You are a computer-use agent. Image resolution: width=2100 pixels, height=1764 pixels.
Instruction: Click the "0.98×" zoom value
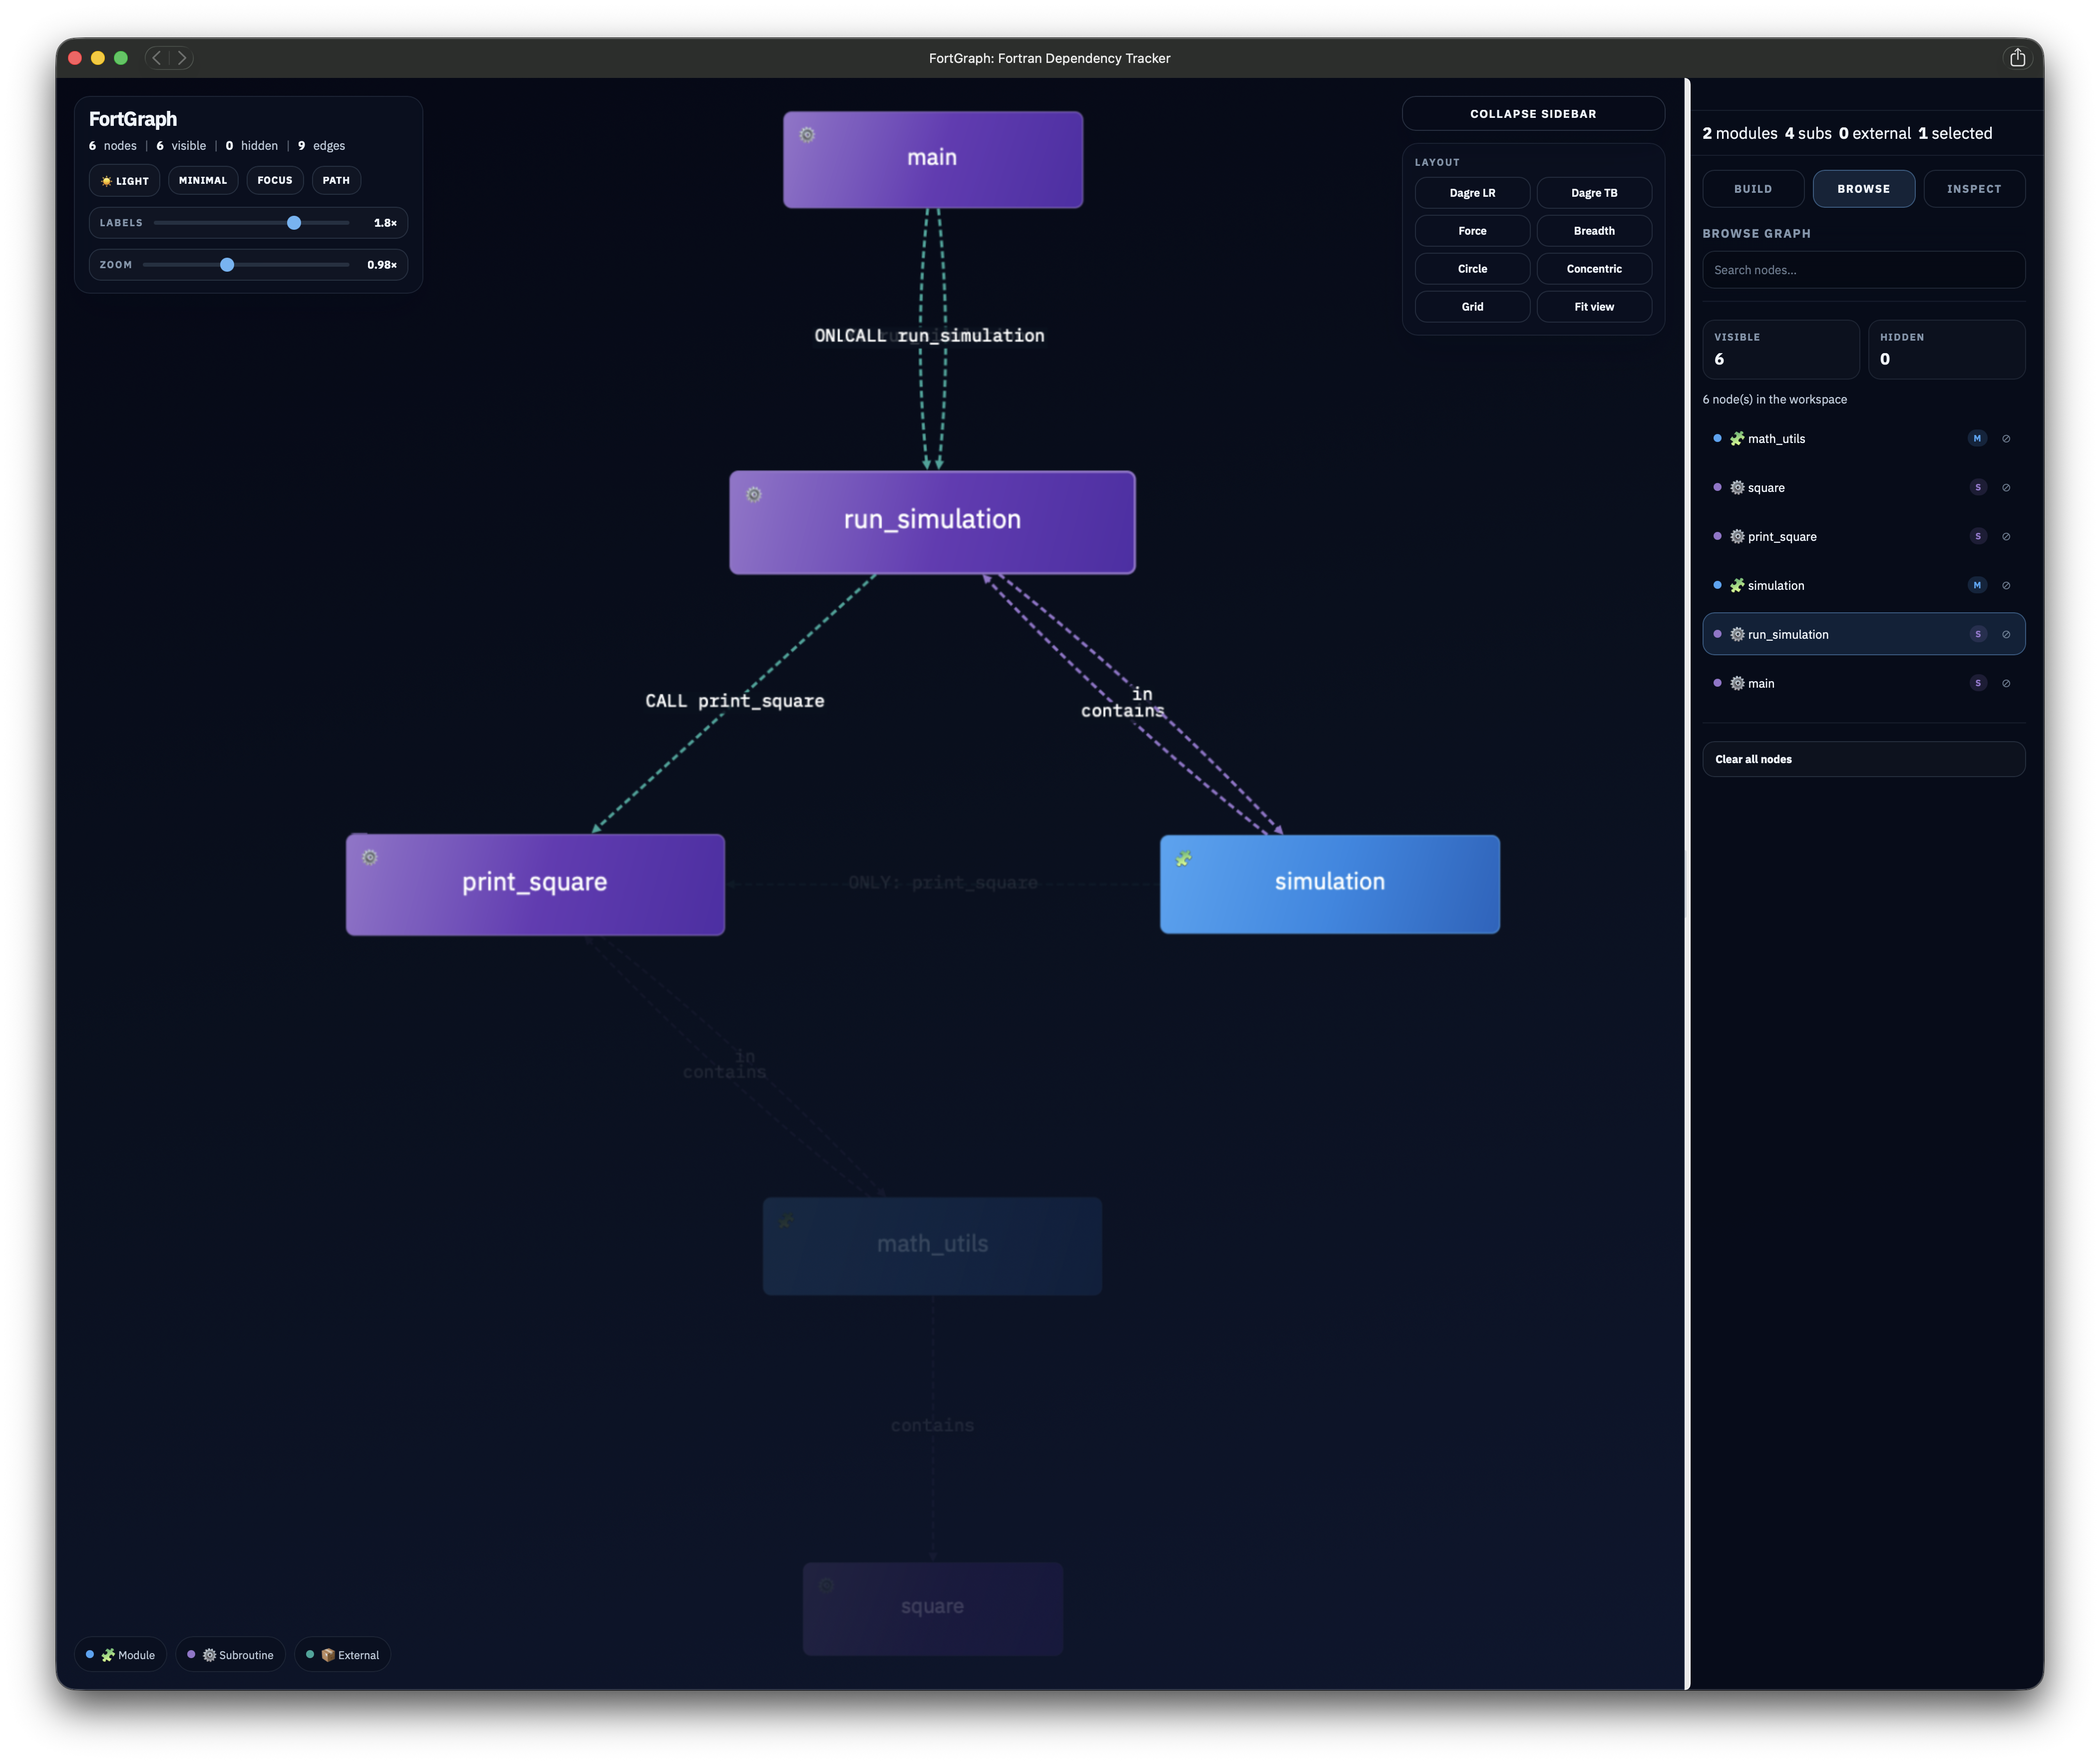382,265
